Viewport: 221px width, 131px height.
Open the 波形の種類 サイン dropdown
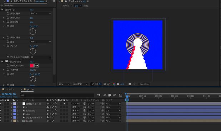[41, 13]
